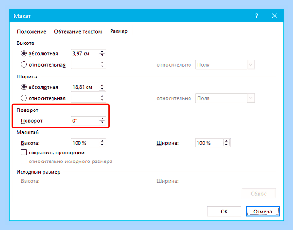Click the absolute width field 18,81 см
Screen dimensions: 293x230
pos(85,87)
